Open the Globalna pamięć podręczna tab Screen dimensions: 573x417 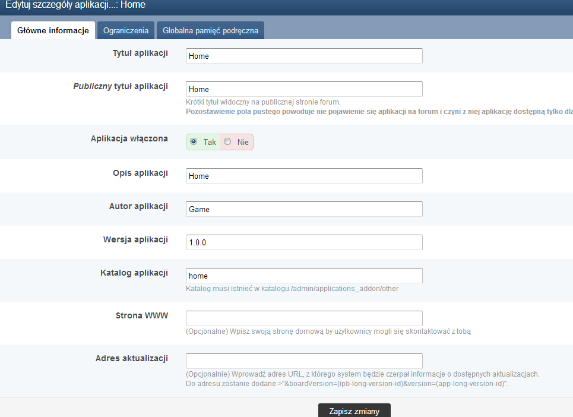click(x=210, y=30)
